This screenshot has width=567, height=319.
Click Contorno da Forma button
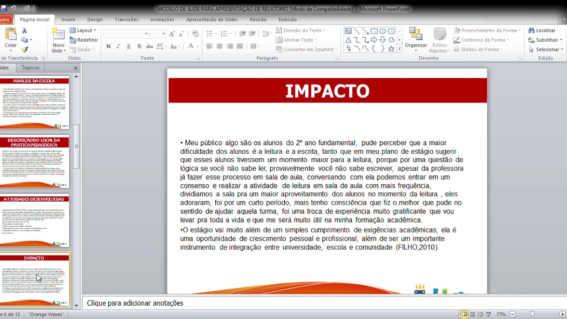(481, 40)
